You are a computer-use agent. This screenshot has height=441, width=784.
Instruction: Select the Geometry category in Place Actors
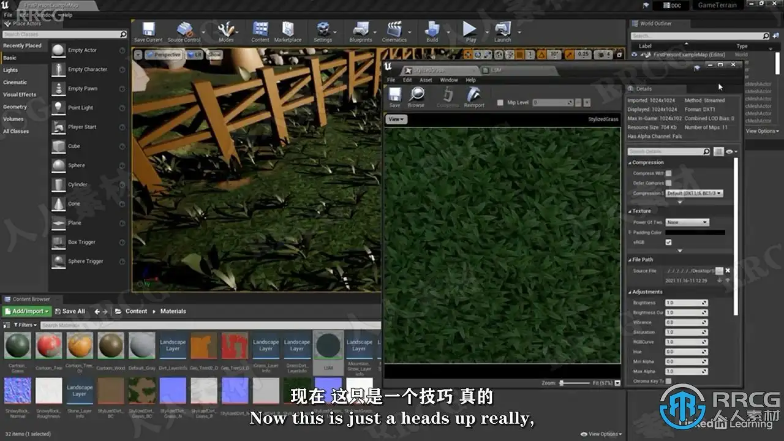point(15,107)
